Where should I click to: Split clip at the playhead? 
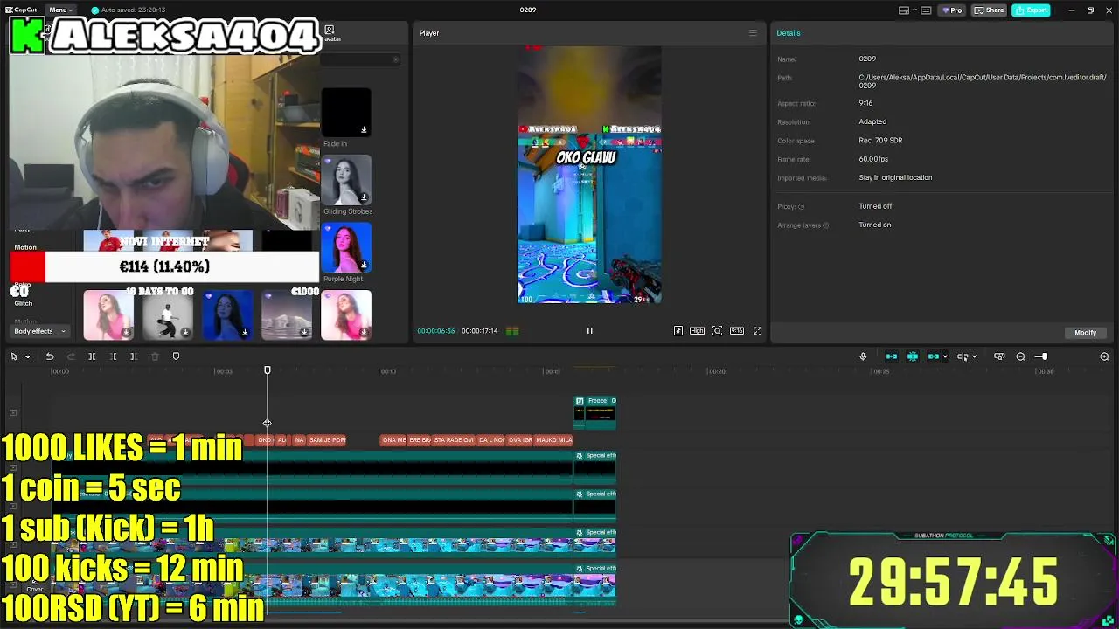click(x=92, y=356)
